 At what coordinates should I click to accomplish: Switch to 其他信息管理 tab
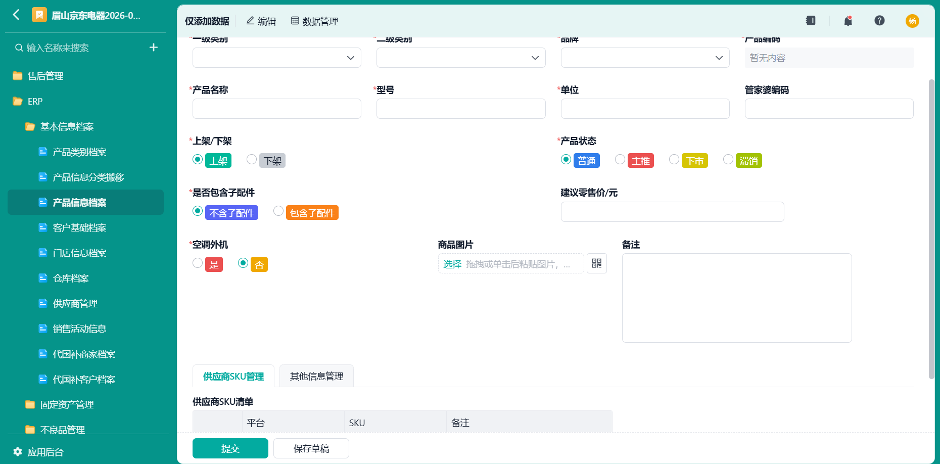316,376
